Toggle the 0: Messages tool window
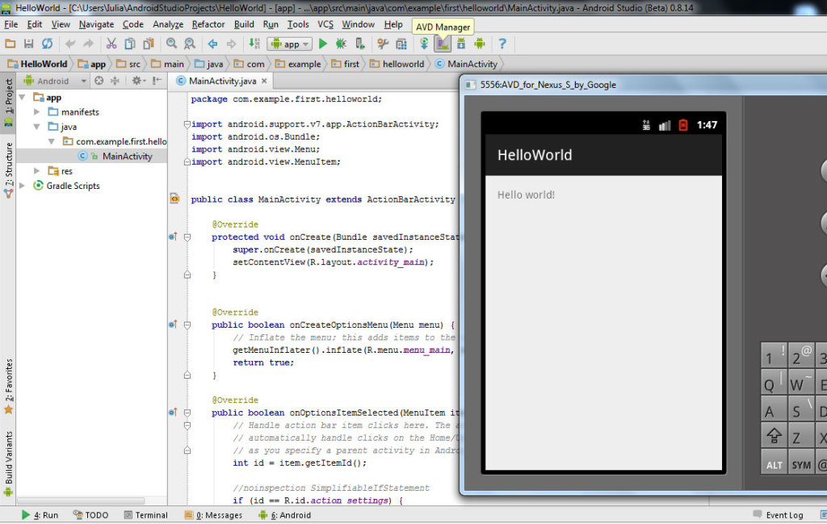 [213, 515]
